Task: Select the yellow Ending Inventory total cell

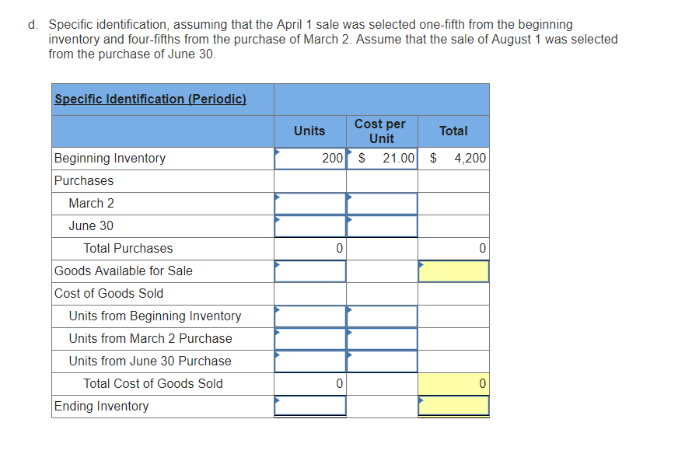Action: (x=454, y=406)
